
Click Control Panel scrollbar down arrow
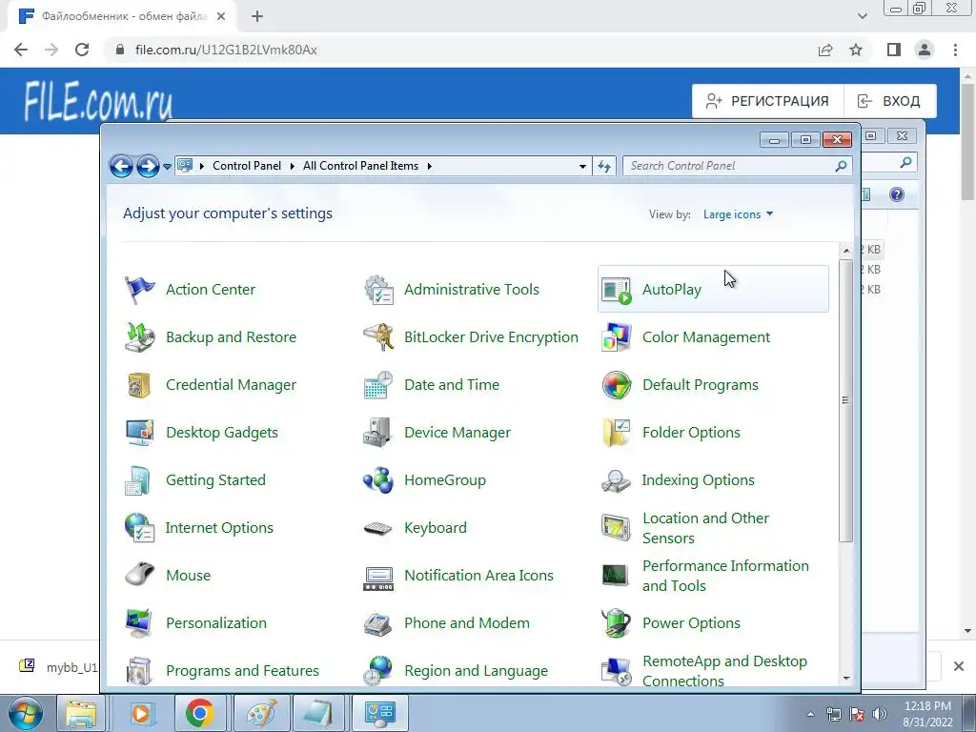[x=846, y=679]
